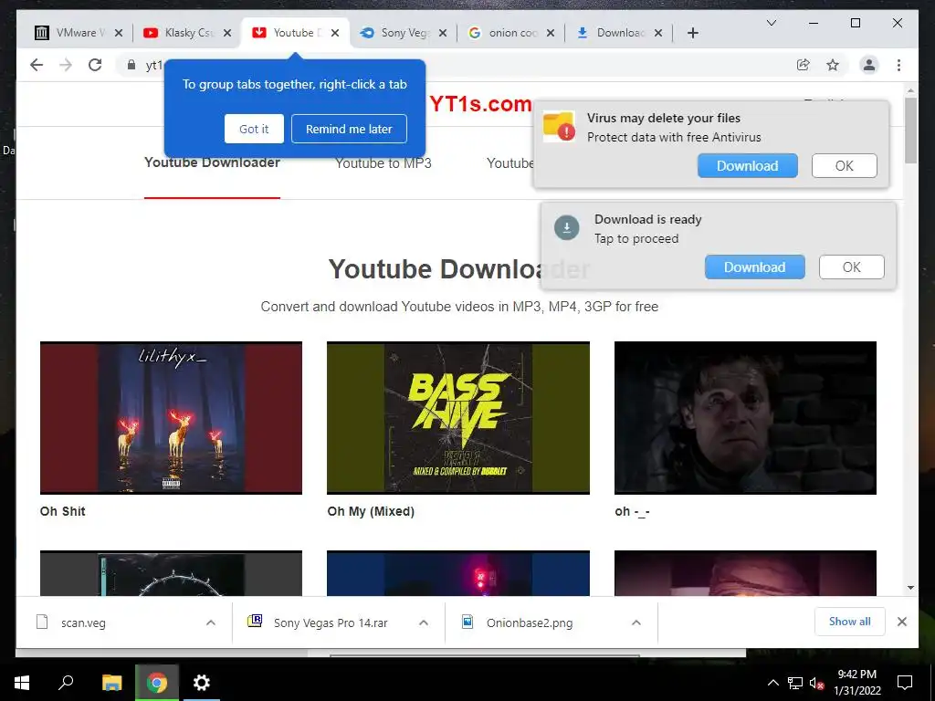Screen dimensions: 935x701
Task: Bookmark this page with star icon
Action: pos(833,65)
